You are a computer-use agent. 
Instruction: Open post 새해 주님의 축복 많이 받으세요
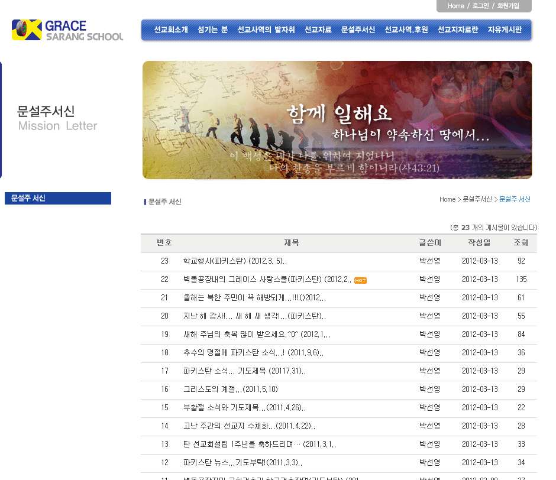point(256,335)
